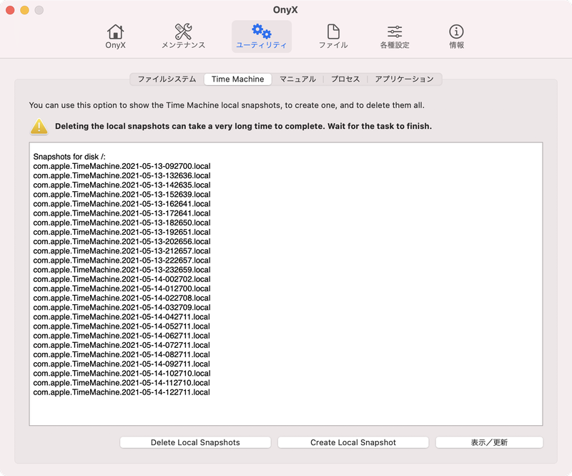The height and width of the screenshot is (476, 572).
Task: Click snapshot 2021-05-13-232659.local line
Action: click(122, 270)
